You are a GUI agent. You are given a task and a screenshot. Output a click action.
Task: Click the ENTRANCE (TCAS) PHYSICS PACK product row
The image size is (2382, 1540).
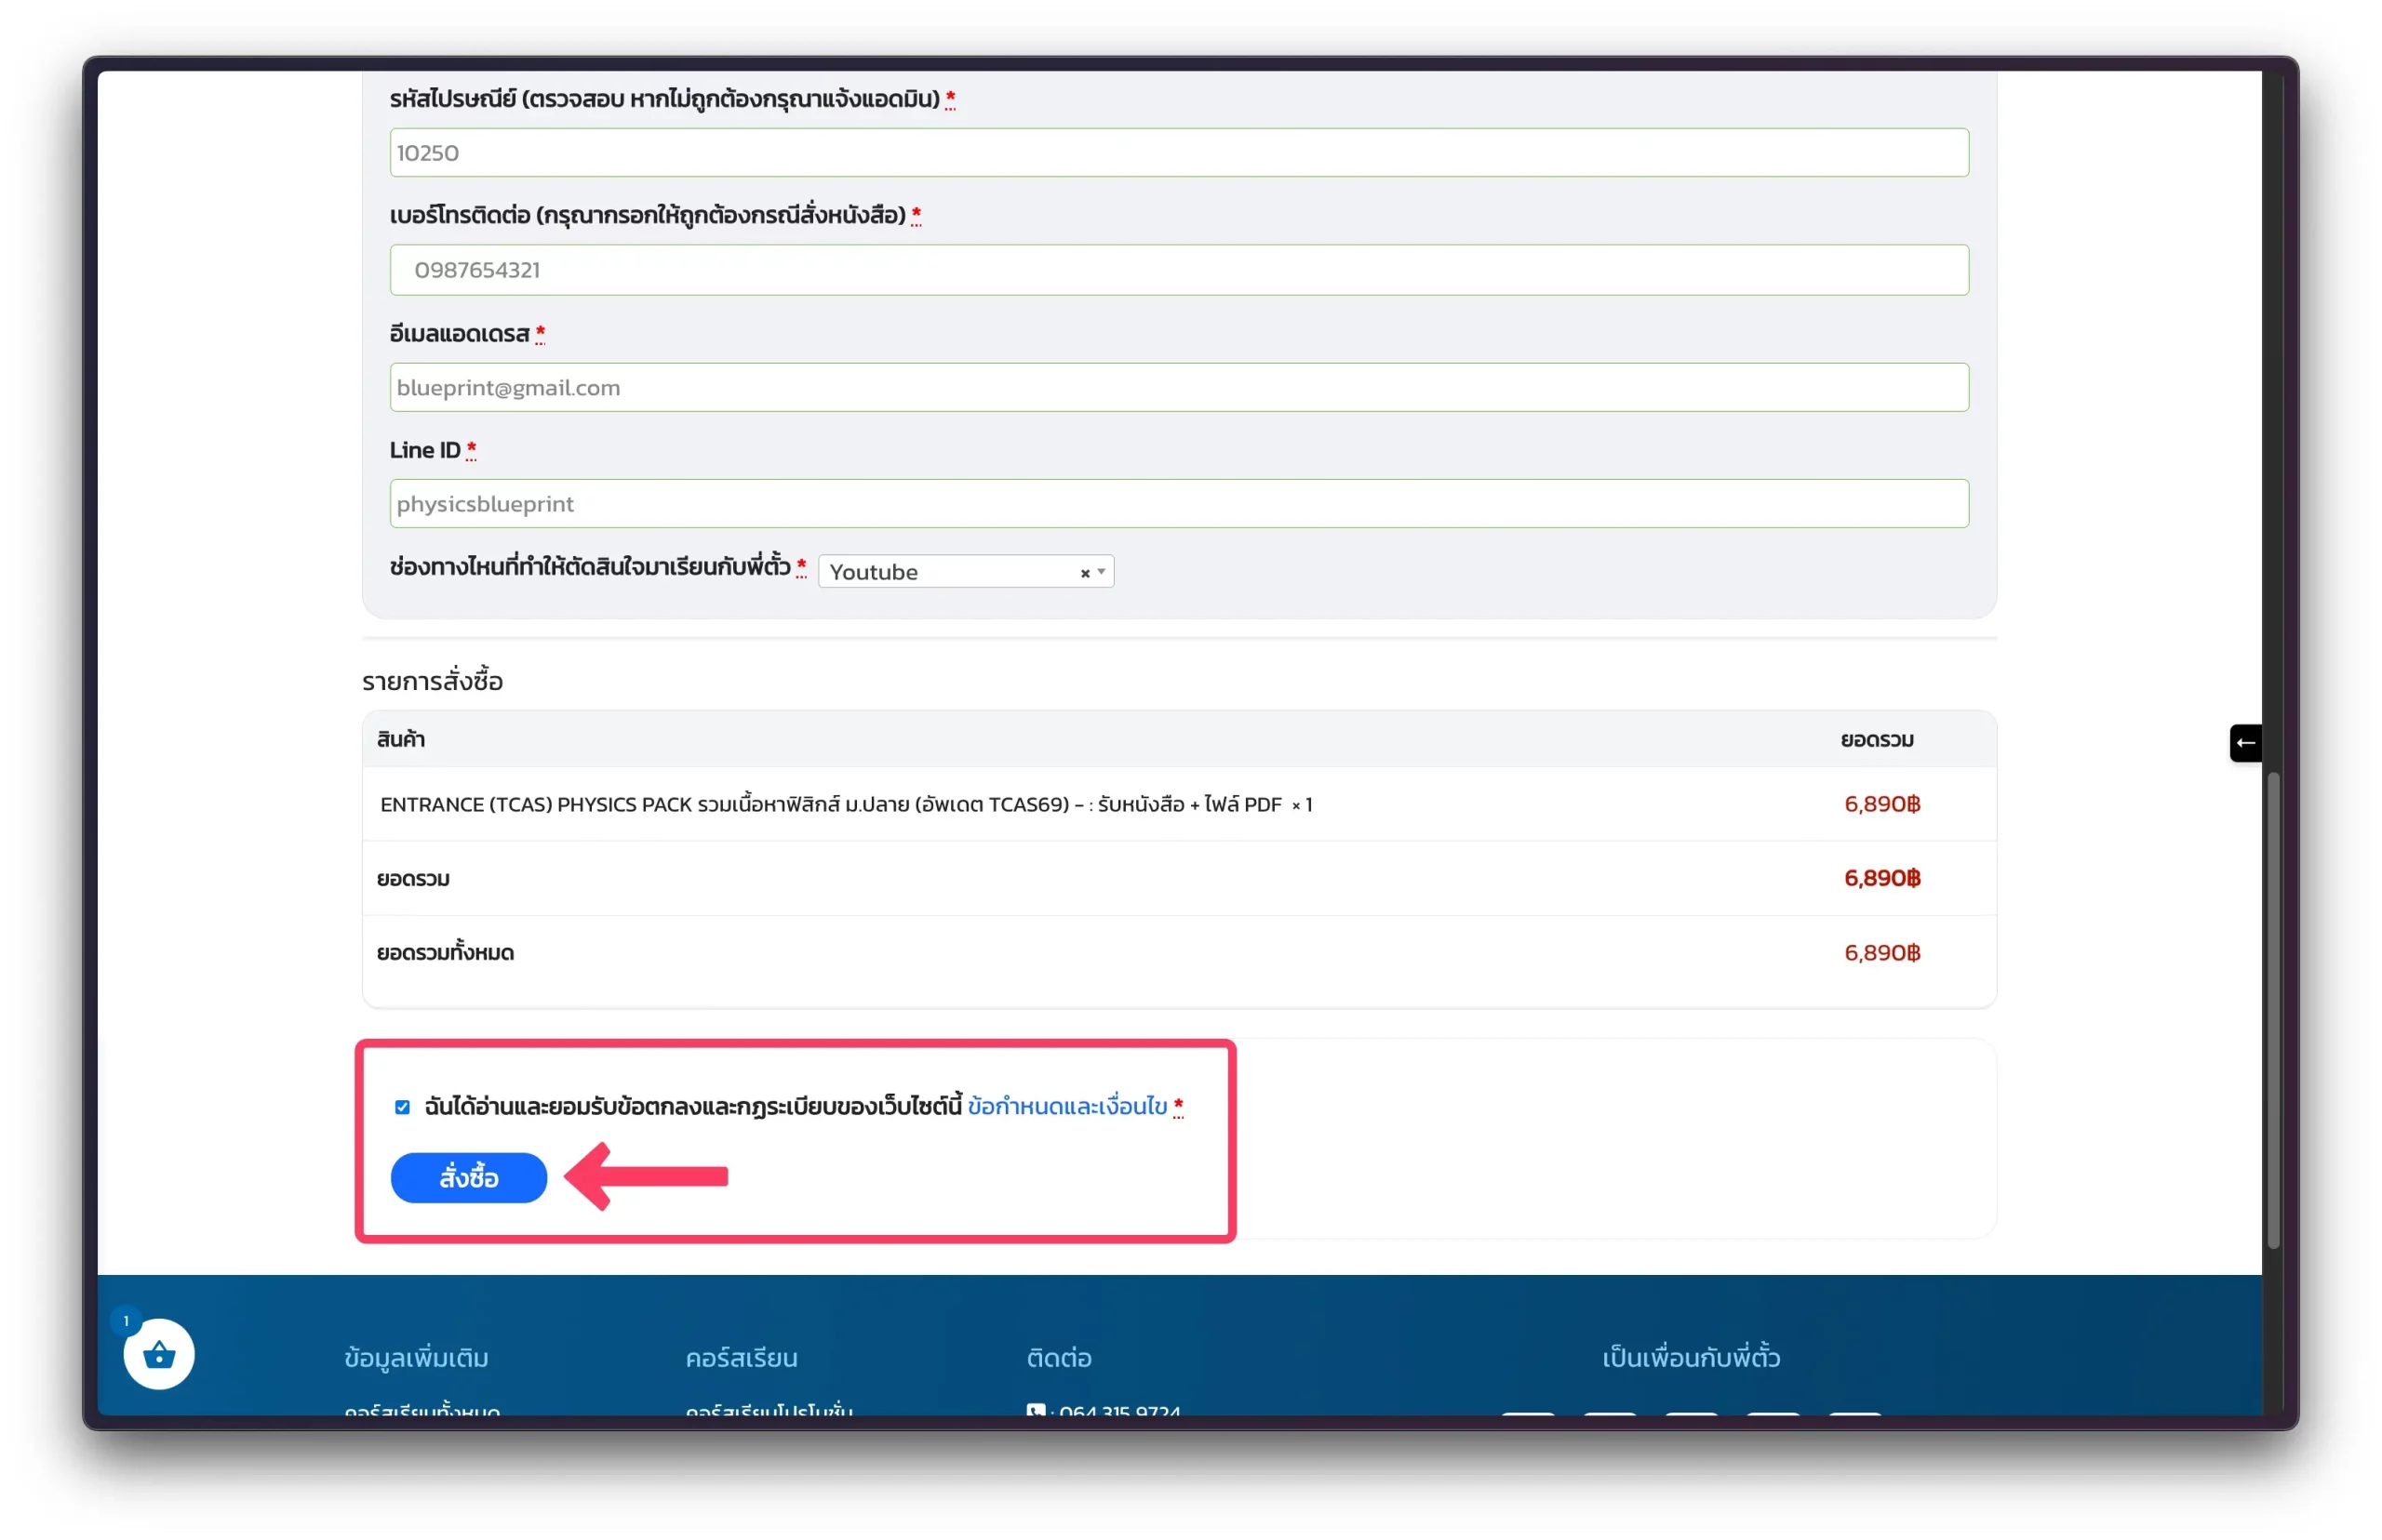(1179, 804)
